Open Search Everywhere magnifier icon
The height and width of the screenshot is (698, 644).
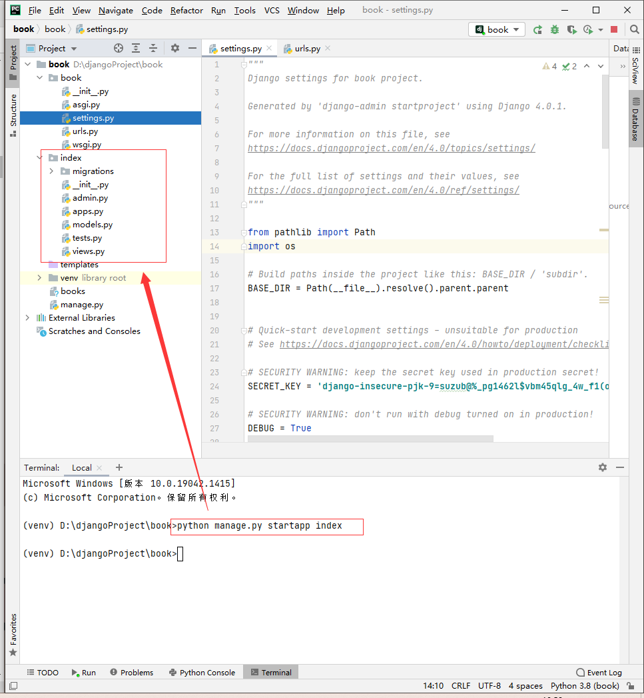634,29
